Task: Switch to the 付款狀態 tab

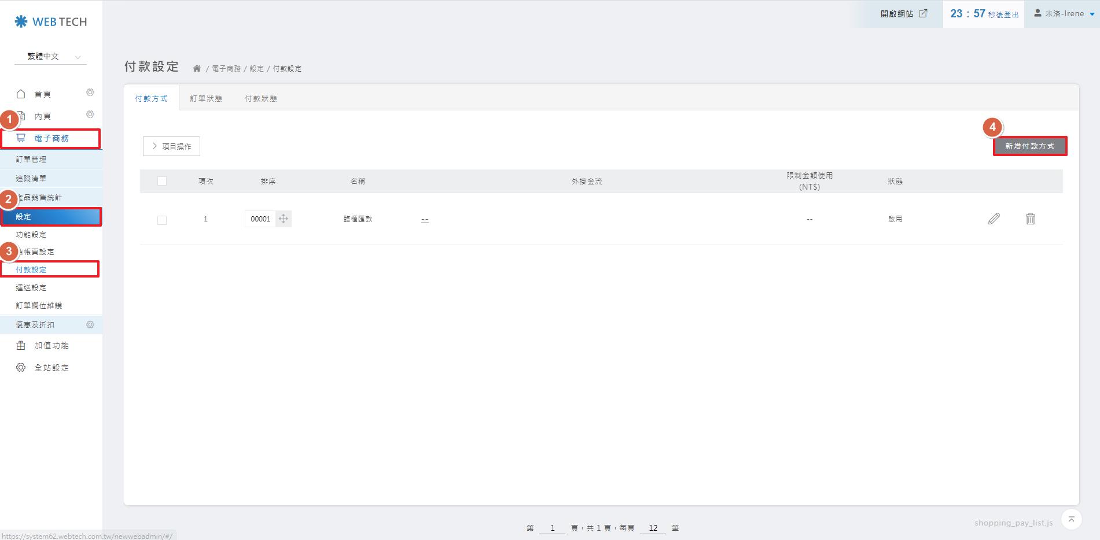Action: [x=260, y=99]
